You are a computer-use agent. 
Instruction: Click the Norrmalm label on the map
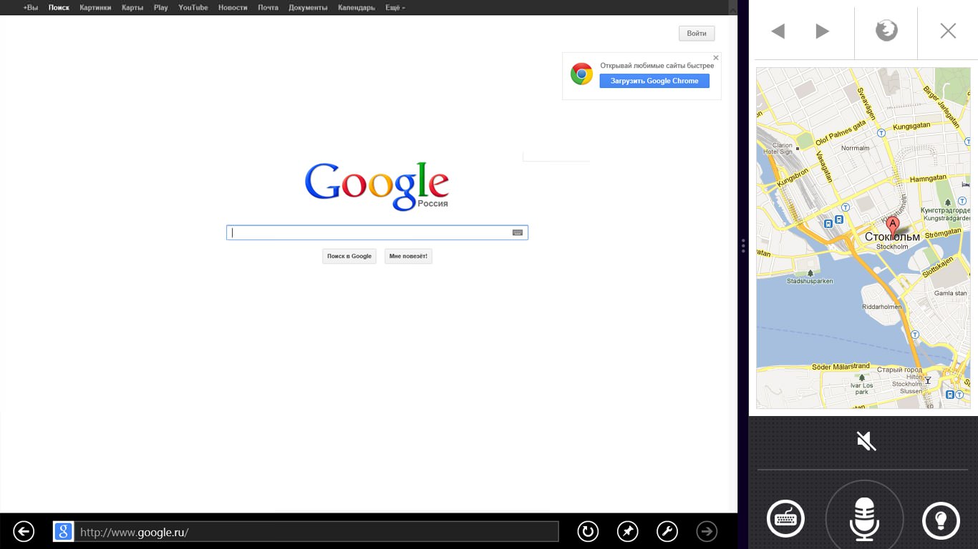[x=855, y=149]
